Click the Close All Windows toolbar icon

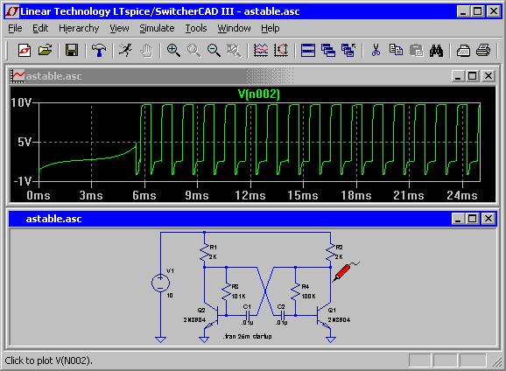point(348,51)
